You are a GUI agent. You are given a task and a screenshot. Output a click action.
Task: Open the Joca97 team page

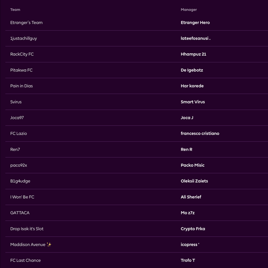click(17, 118)
